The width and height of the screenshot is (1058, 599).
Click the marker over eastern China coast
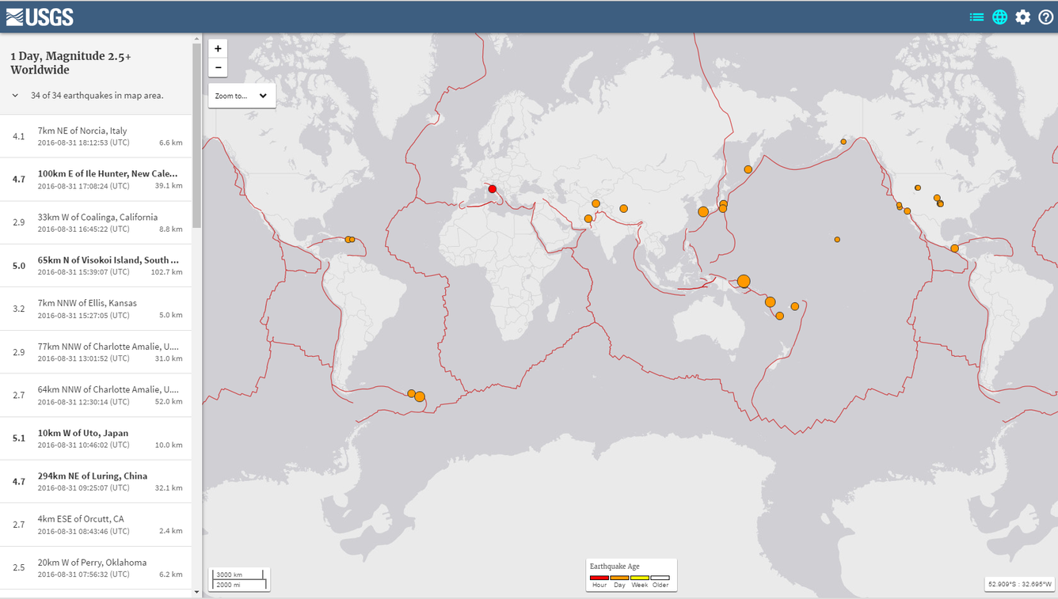703,211
